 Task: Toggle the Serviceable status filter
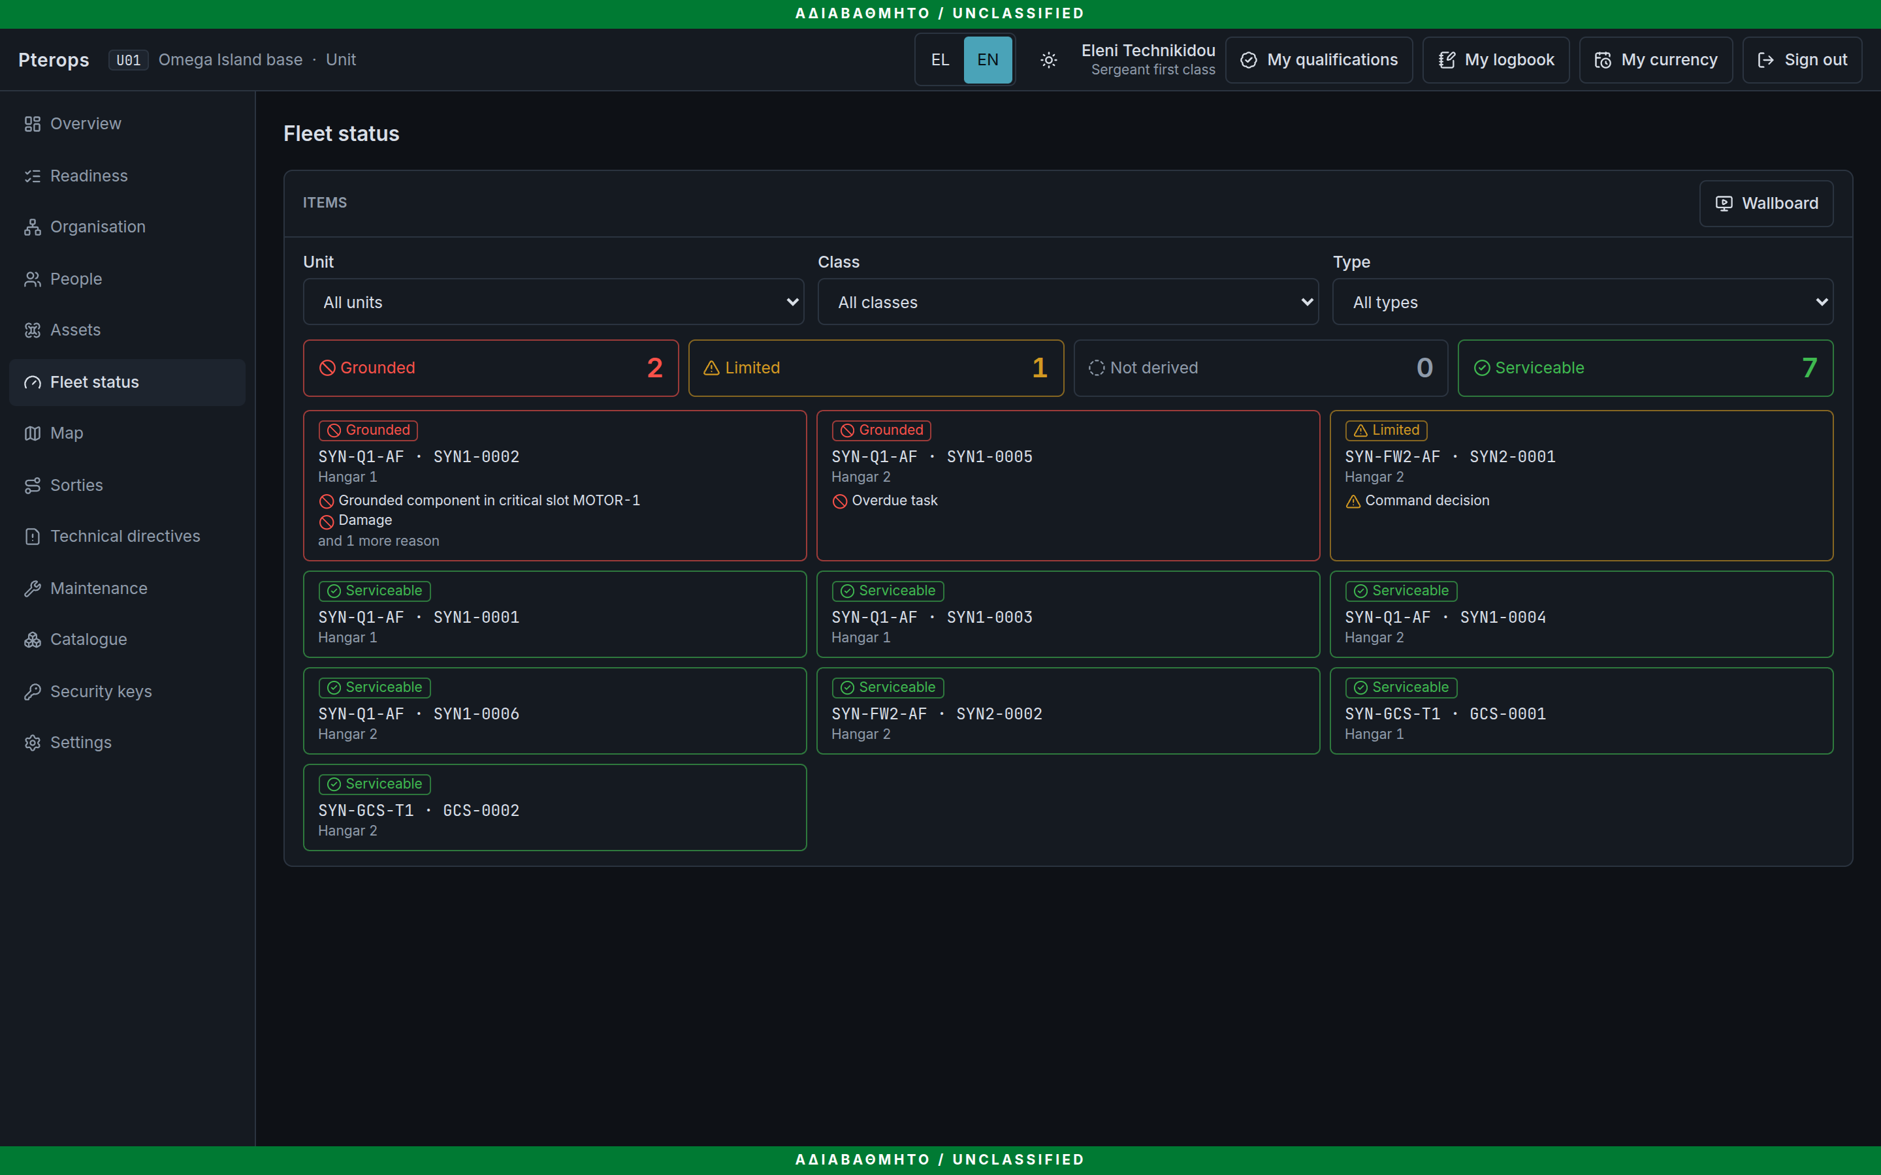tap(1645, 368)
